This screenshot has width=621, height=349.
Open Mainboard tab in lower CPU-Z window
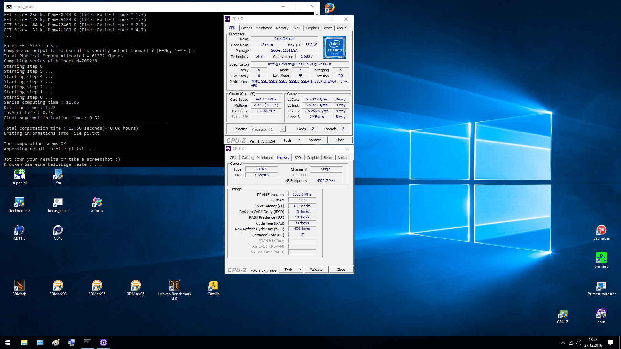click(x=265, y=158)
